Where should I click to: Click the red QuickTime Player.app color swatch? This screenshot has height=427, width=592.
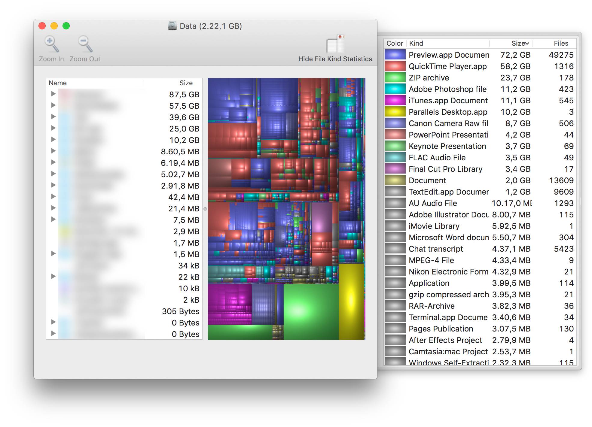(395, 66)
